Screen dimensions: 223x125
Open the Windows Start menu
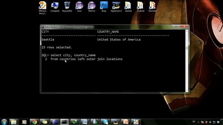[4, 122]
